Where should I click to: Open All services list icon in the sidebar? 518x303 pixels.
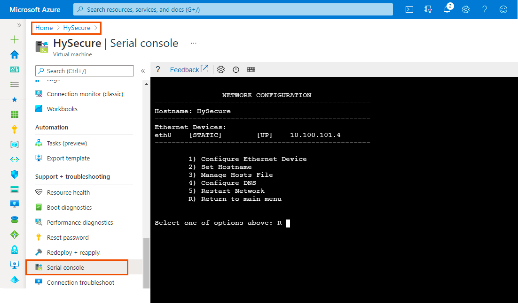(15, 85)
